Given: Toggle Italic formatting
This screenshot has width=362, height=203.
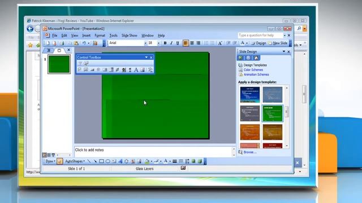Looking at the screenshot, I should pos(171,43).
